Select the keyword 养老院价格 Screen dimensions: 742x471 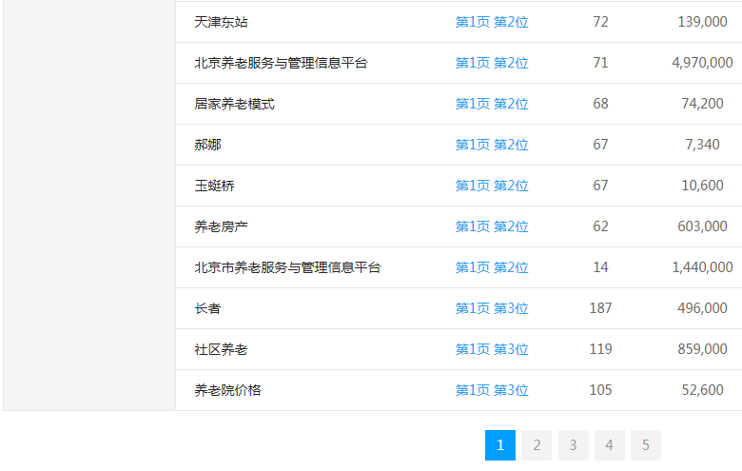pos(228,390)
